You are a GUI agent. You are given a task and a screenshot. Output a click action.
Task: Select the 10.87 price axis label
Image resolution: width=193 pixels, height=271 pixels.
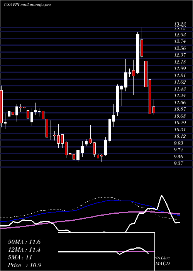(180, 109)
